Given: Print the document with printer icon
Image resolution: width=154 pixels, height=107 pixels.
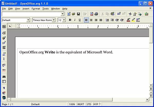Looking at the screenshot, I should [x=96, y=14].
